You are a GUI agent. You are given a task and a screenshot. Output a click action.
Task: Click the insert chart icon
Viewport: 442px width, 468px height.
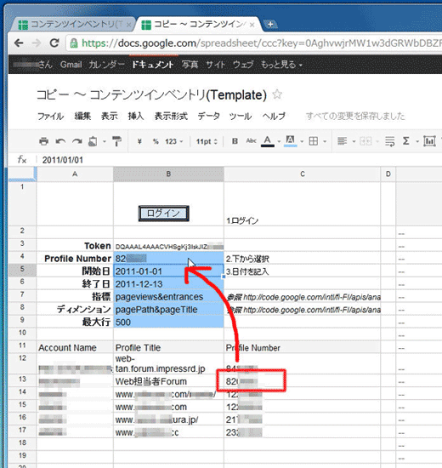[429, 141]
